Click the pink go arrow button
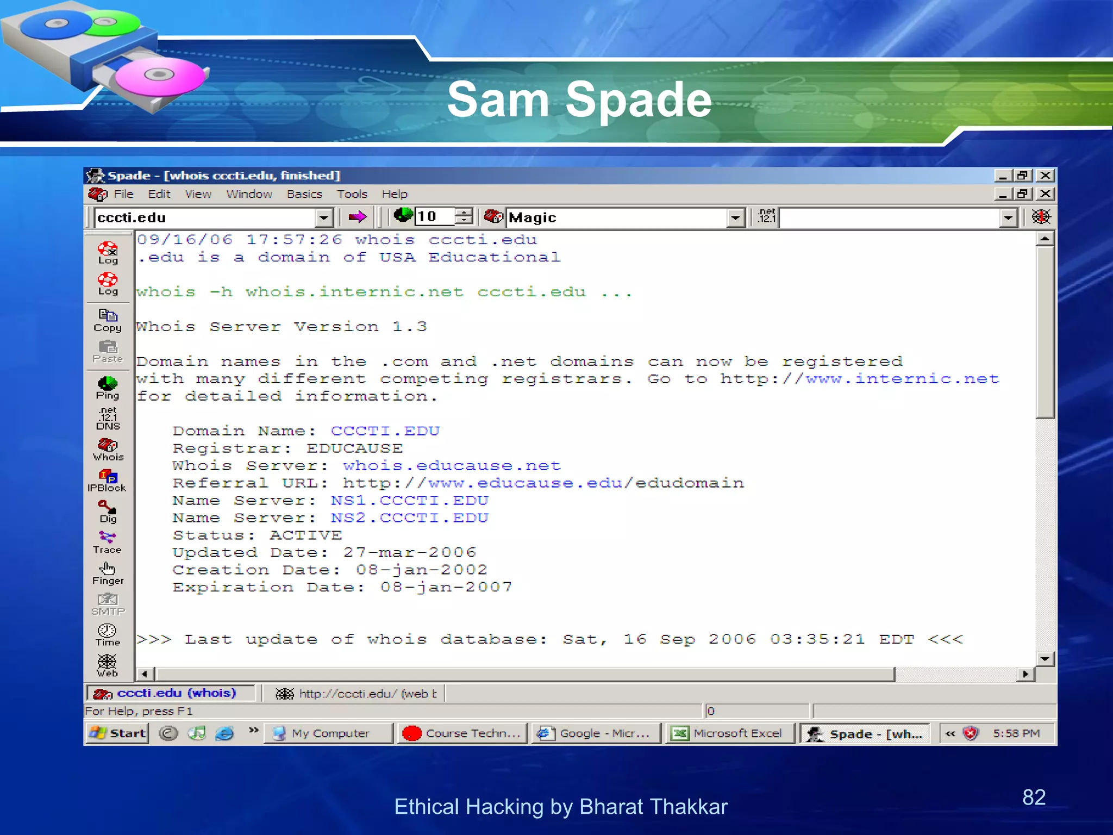Image resolution: width=1113 pixels, height=835 pixels. tap(357, 217)
